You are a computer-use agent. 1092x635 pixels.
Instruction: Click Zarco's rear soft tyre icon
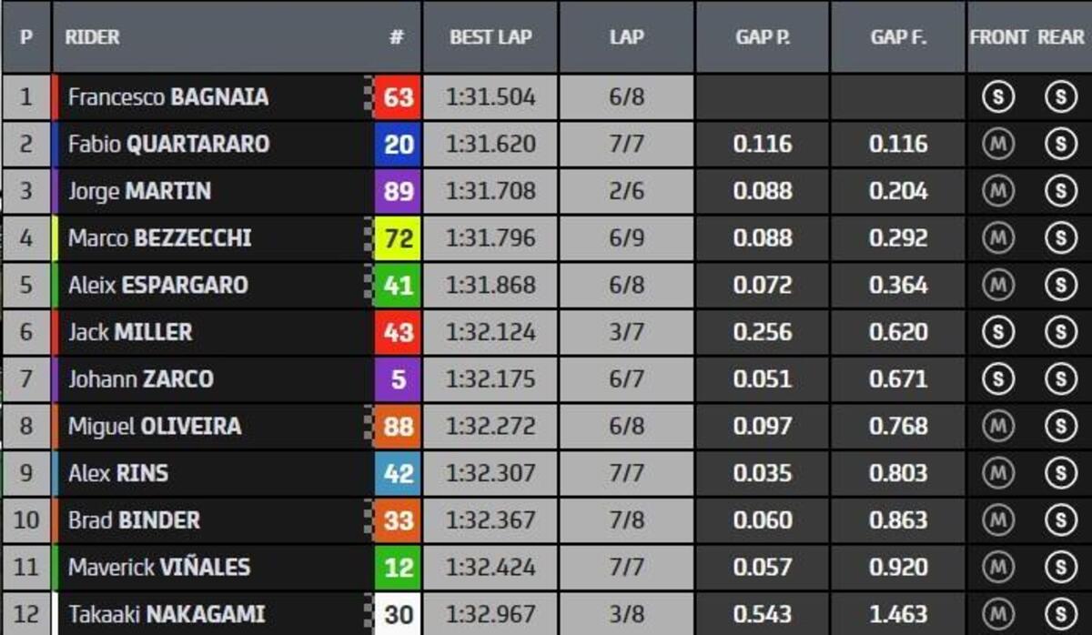(1060, 378)
